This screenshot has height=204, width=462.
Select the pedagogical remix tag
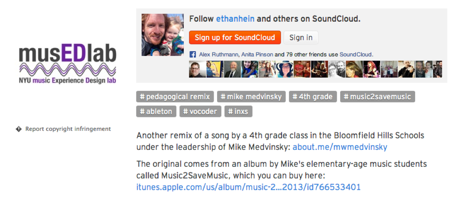coord(175,97)
